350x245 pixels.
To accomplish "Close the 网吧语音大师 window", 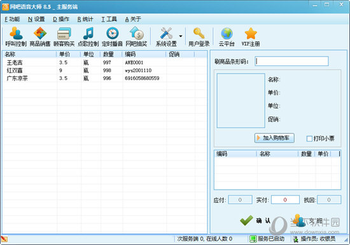I will pos(342,4).
